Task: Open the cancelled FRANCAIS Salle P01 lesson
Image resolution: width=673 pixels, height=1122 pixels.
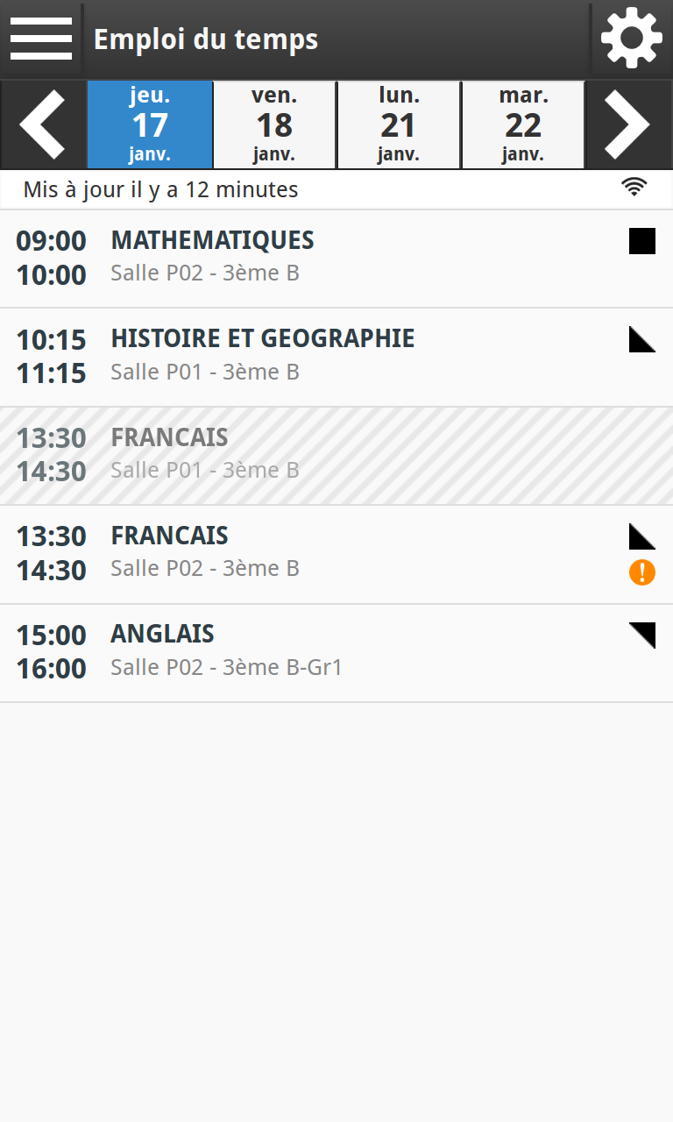Action: pyautogui.click(x=336, y=456)
